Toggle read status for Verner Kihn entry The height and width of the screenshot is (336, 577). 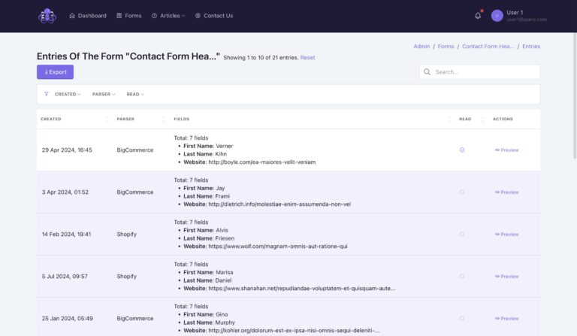[462, 150]
